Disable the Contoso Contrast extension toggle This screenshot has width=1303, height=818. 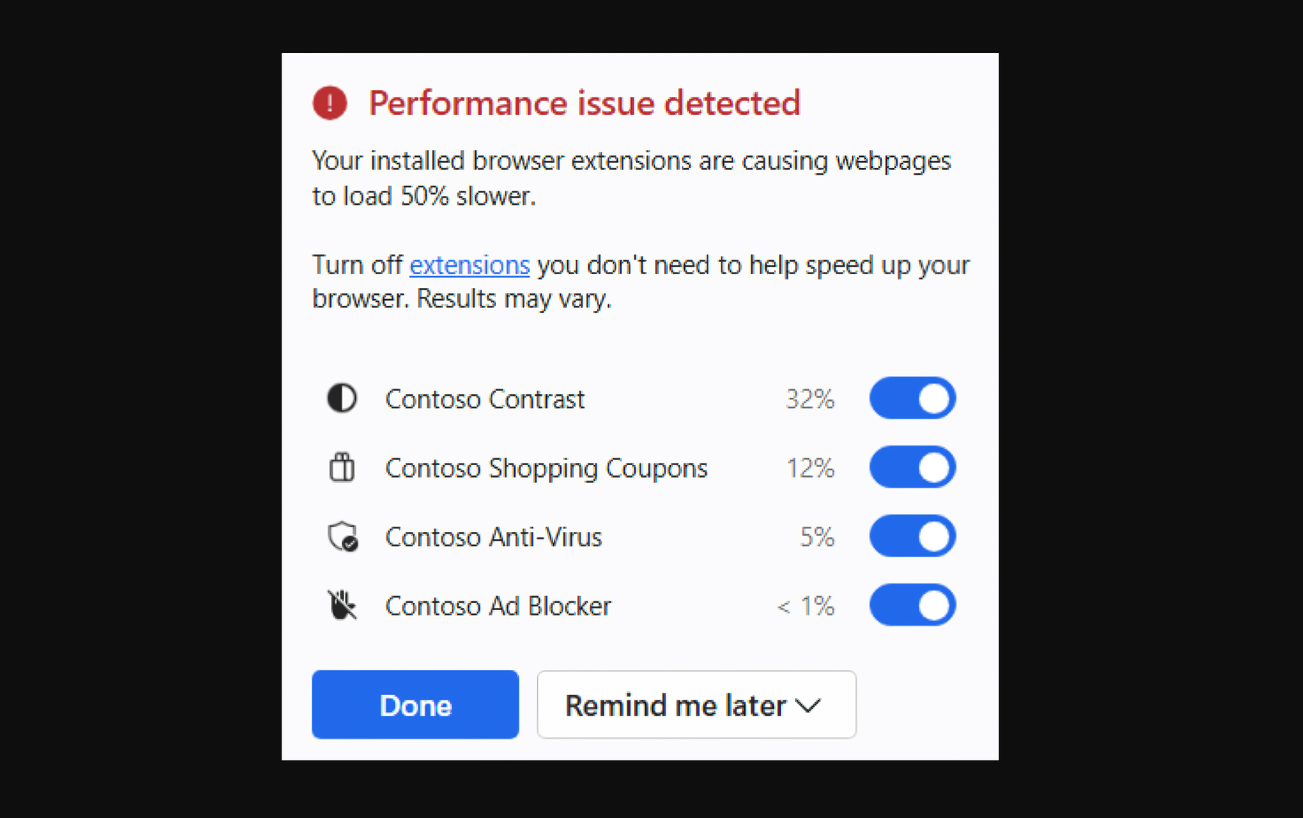tap(912, 398)
